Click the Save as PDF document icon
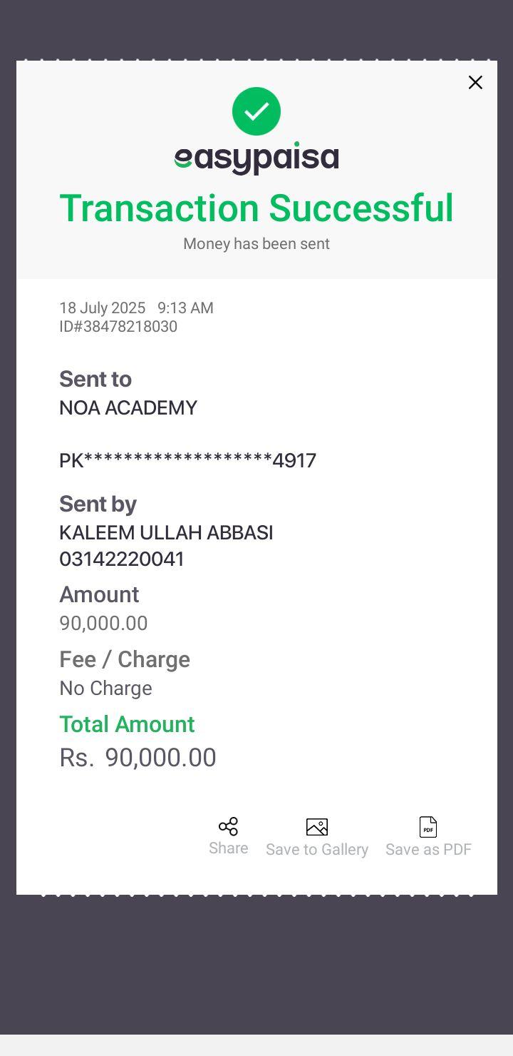Image resolution: width=513 pixels, height=1056 pixels. (x=428, y=827)
